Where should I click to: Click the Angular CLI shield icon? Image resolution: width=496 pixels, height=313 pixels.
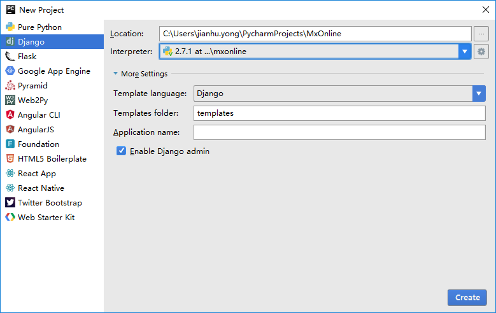click(10, 115)
